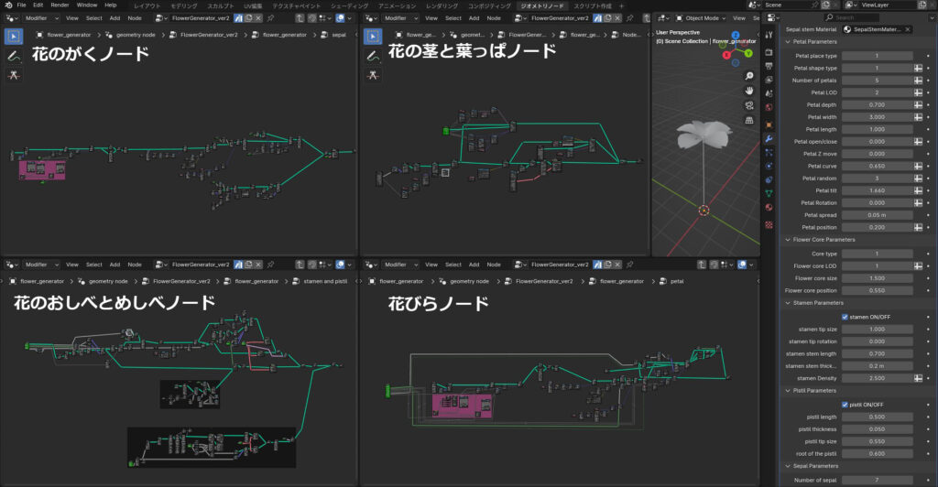Click the stamen and pistil breadcrumb
The image size is (938, 487).
[x=325, y=281]
